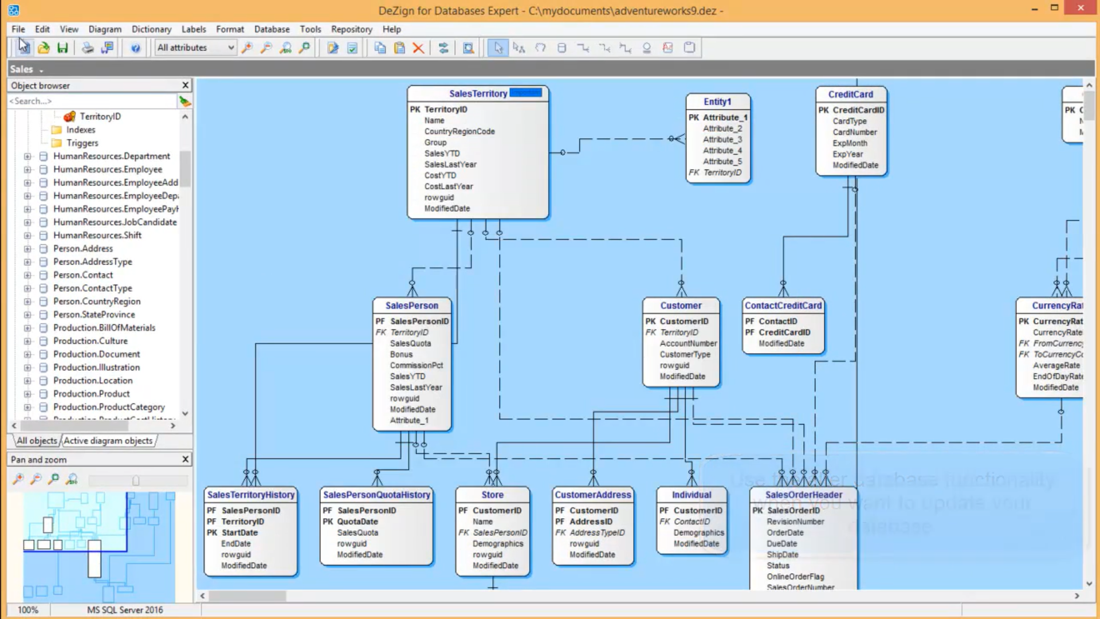Click the Save diagram icon
The width and height of the screenshot is (1100, 619).
(x=62, y=48)
